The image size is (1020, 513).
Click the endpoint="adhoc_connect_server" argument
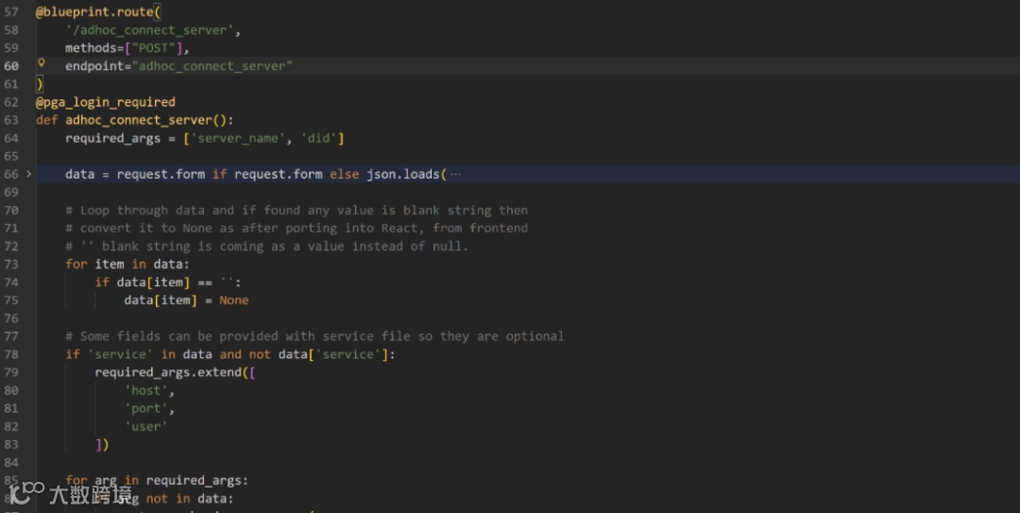coord(178,66)
